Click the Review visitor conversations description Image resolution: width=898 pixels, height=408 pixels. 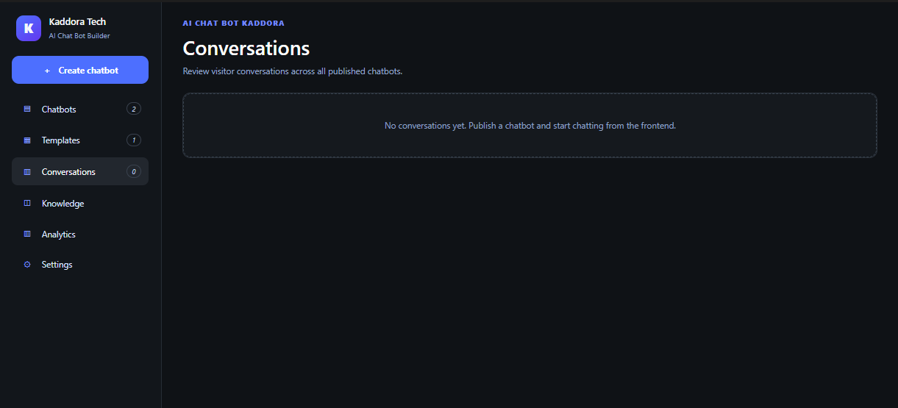tap(293, 71)
